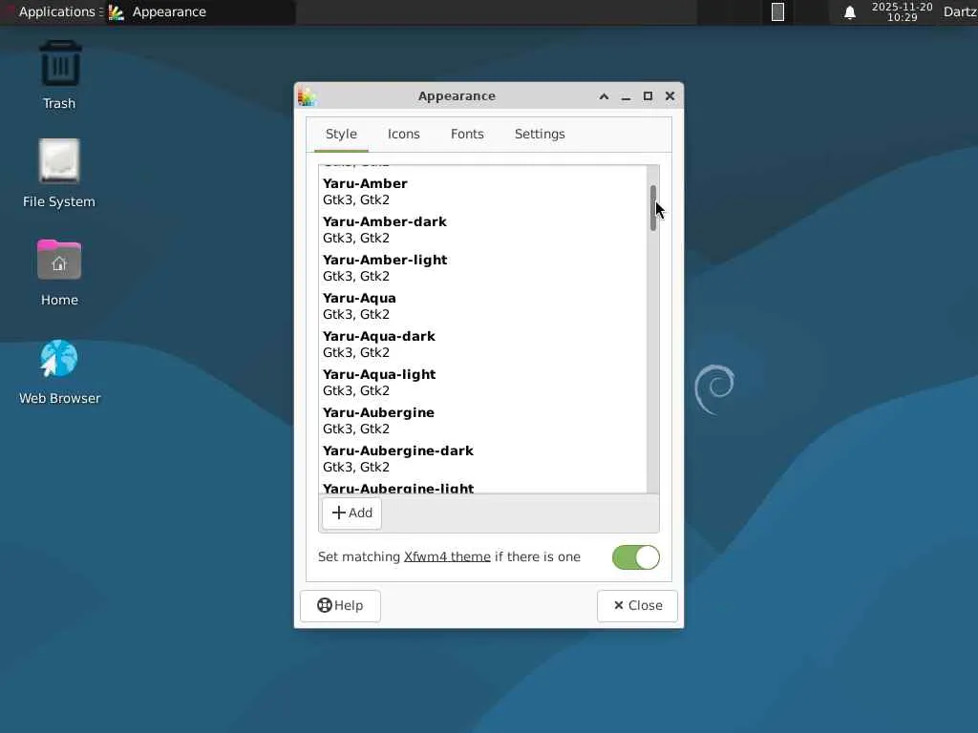This screenshot has height=733, width=978.
Task: Switch to the Style tab
Action: [x=341, y=134]
